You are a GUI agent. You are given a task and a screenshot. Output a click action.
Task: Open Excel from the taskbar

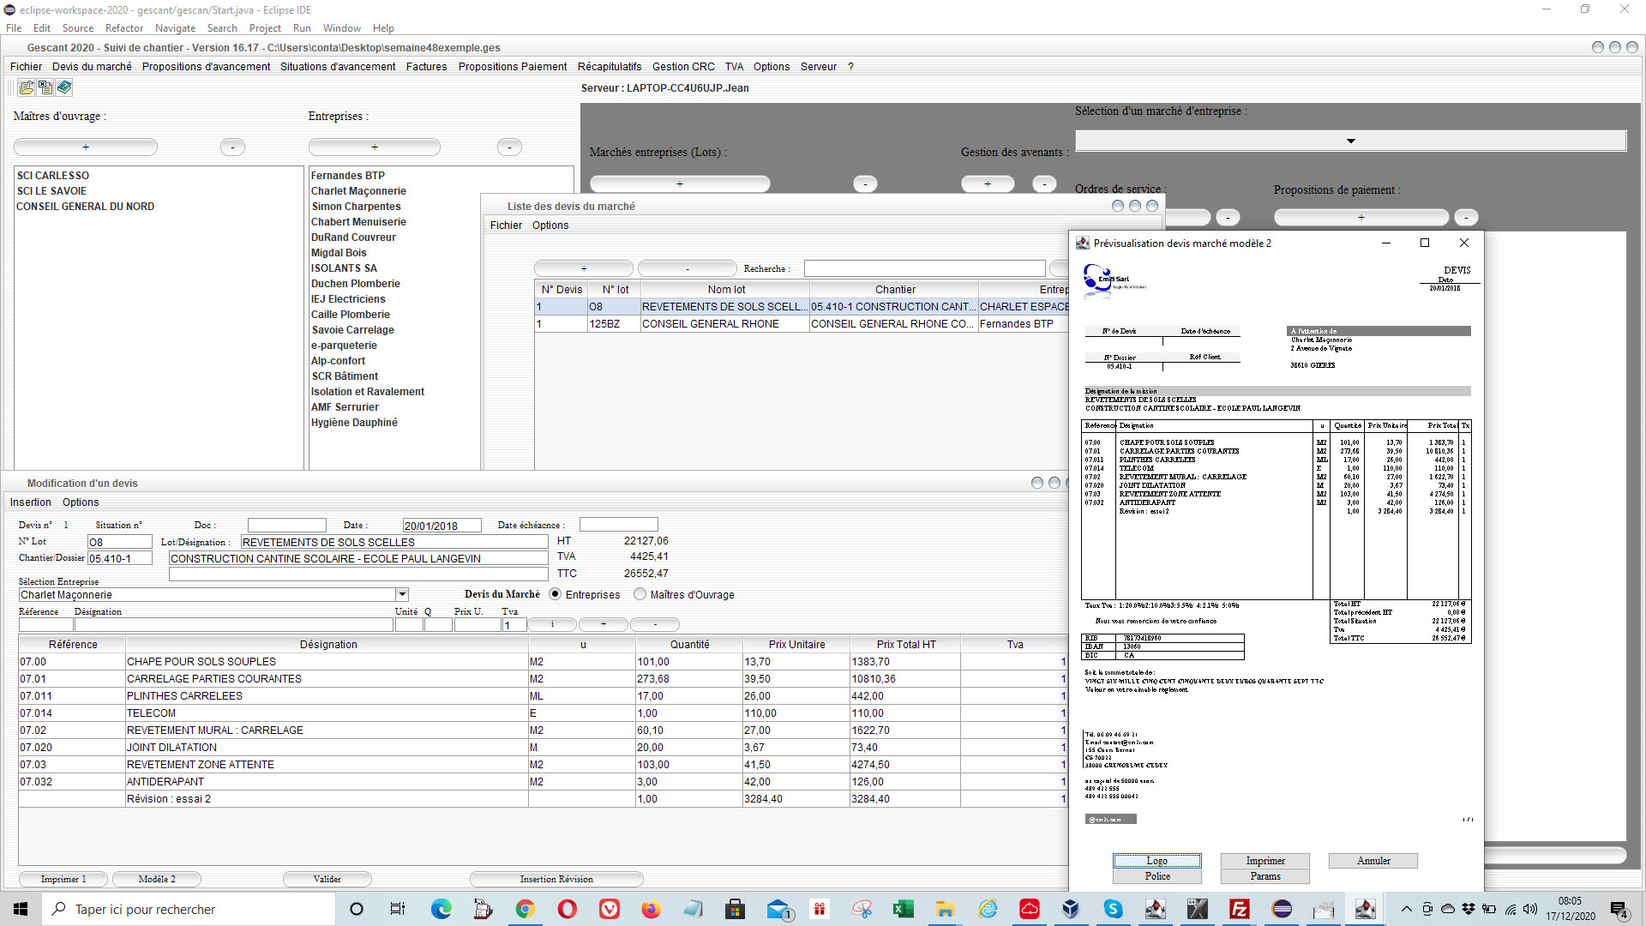click(903, 909)
